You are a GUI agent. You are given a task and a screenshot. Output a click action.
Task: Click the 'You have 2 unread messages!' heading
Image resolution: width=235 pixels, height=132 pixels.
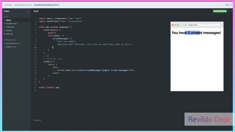pyautogui.click(x=196, y=33)
